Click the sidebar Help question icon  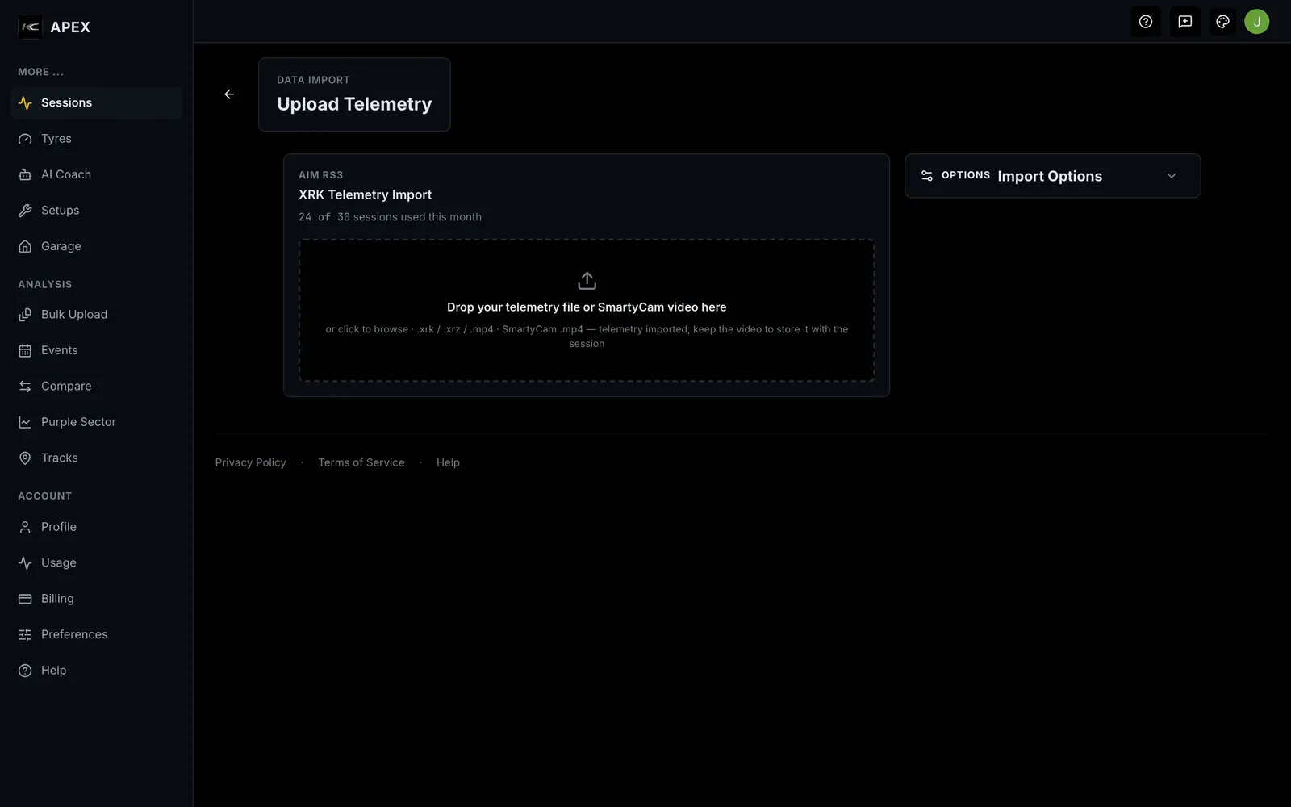tap(25, 671)
